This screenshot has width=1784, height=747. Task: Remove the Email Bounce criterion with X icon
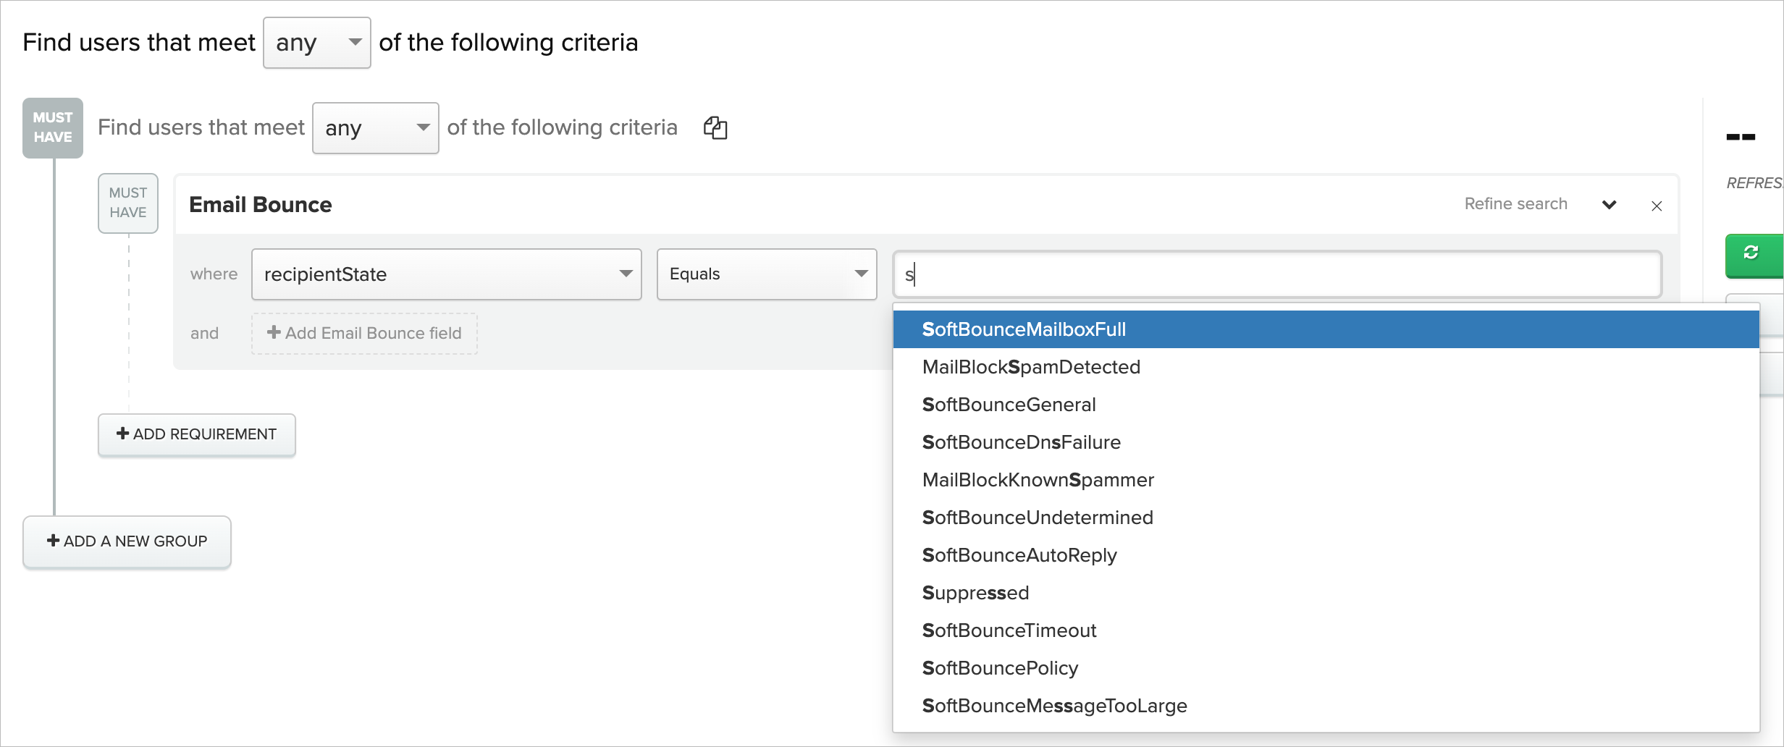1657,206
